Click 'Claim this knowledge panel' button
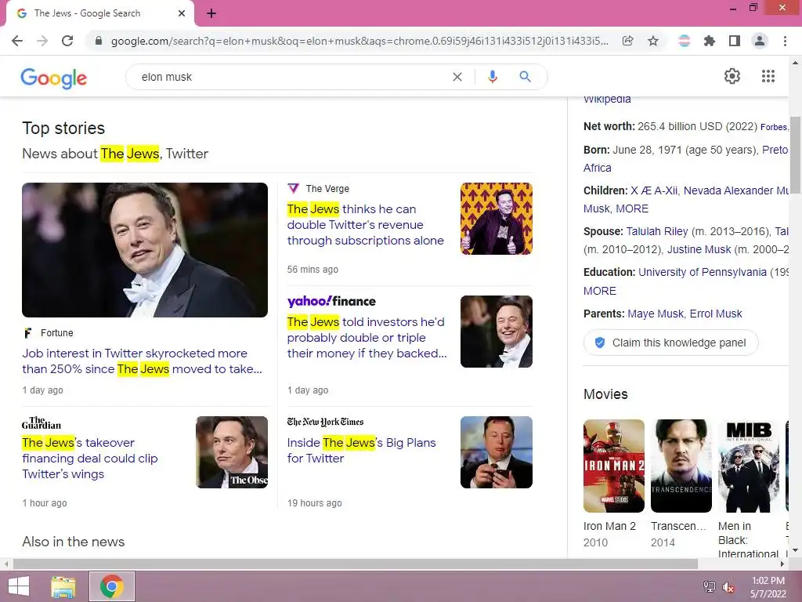 pos(671,343)
